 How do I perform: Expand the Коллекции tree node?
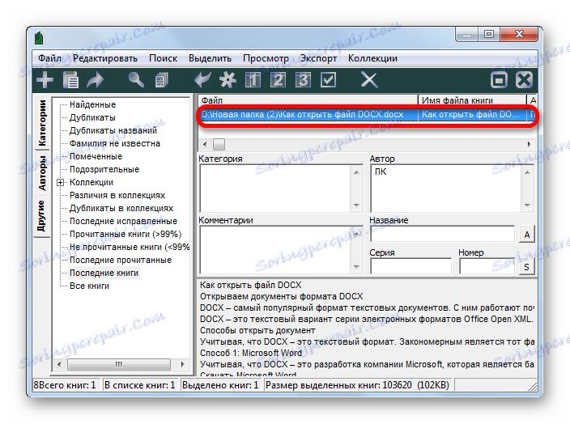click(61, 182)
